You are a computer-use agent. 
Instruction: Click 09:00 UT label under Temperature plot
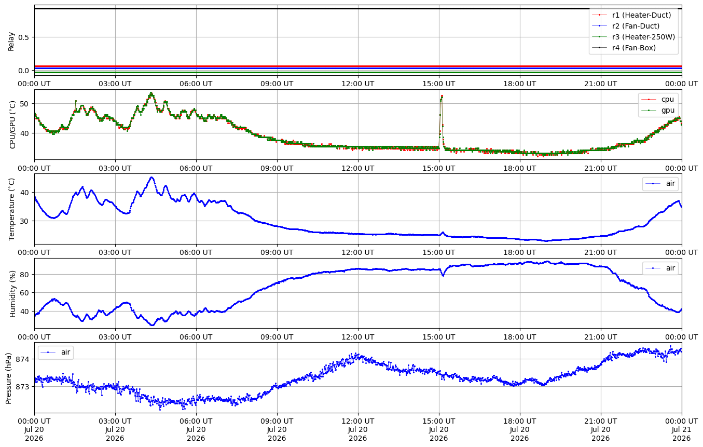(x=277, y=253)
